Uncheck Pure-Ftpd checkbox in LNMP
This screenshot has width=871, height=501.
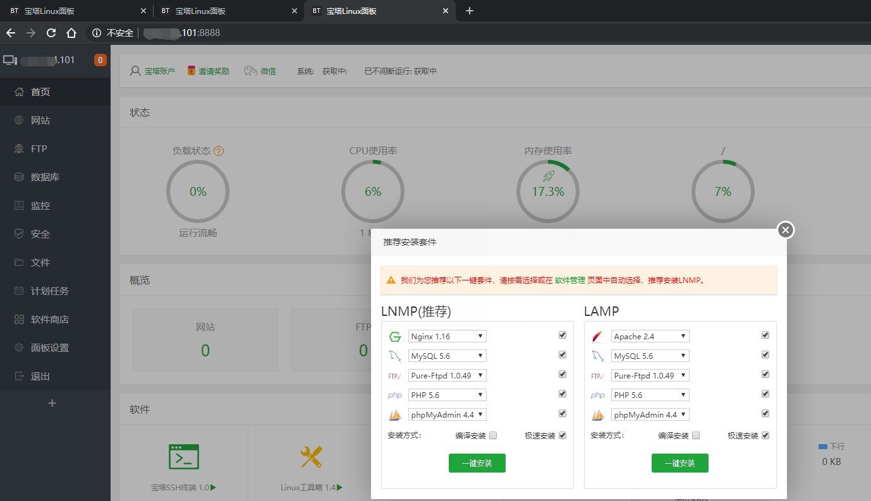[563, 375]
